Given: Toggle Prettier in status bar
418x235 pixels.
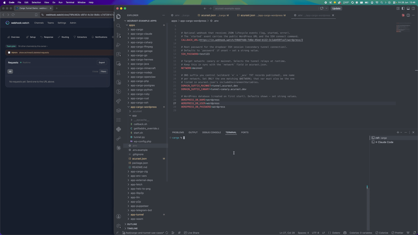Looking at the screenshot, I should [397, 233].
